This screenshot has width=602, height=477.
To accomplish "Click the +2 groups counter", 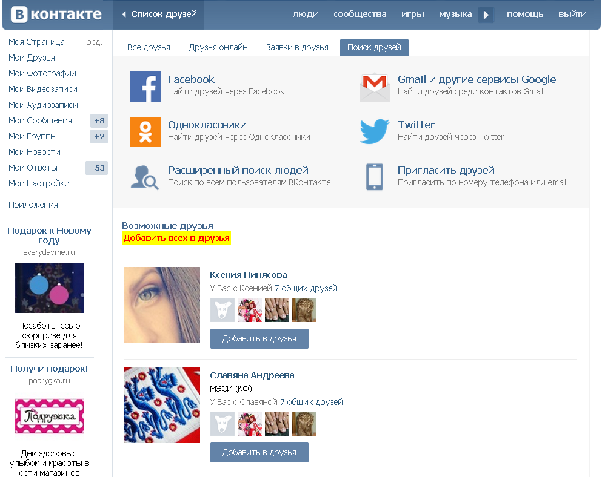I will 99,136.
